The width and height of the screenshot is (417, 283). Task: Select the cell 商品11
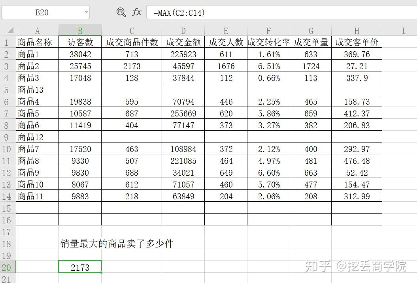[37, 196]
